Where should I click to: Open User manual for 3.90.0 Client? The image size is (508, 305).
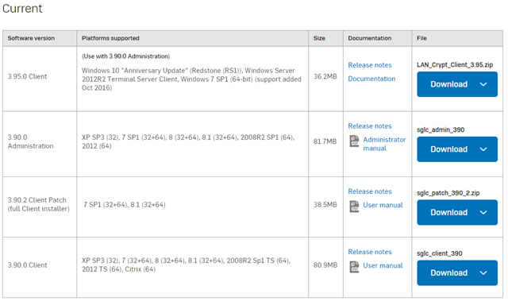click(x=383, y=265)
